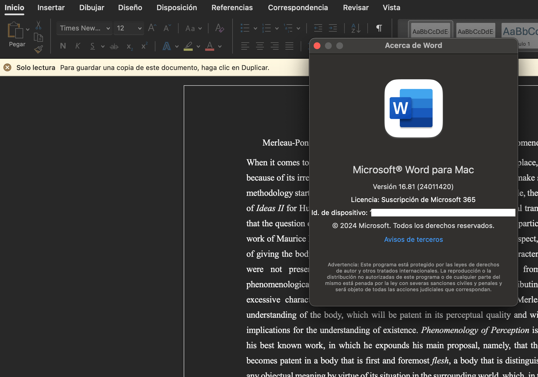Image resolution: width=538 pixels, height=377 pixels.
Task: Expand the underline style dropdown arrow
Action: [x=103, y=47]
